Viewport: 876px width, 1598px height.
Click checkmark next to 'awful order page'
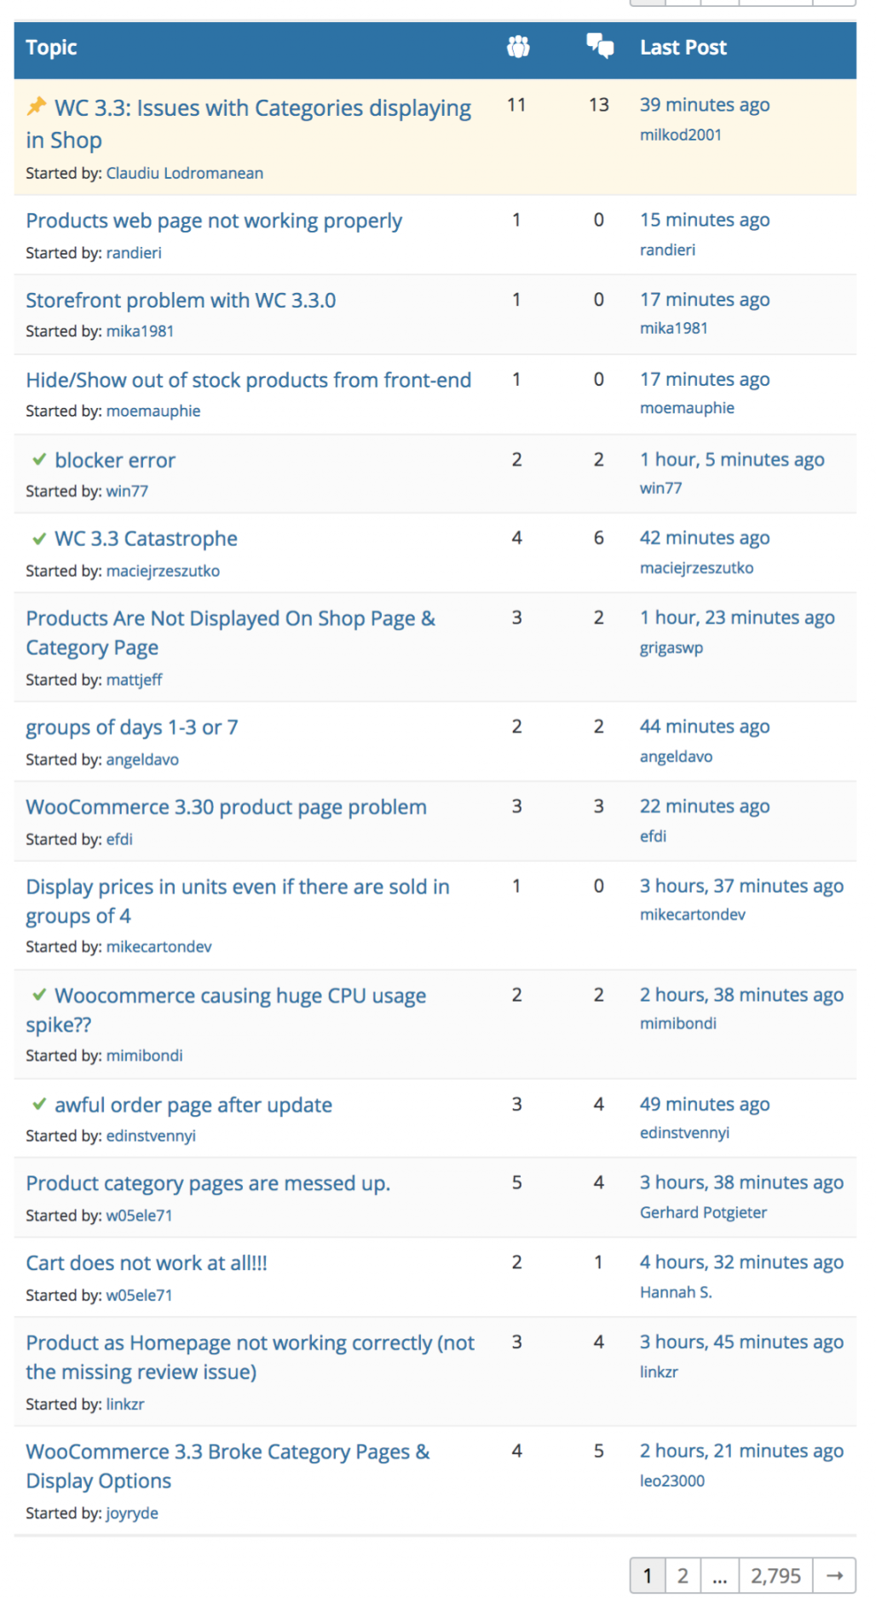pyautogui.click(x=38, y=1104)
